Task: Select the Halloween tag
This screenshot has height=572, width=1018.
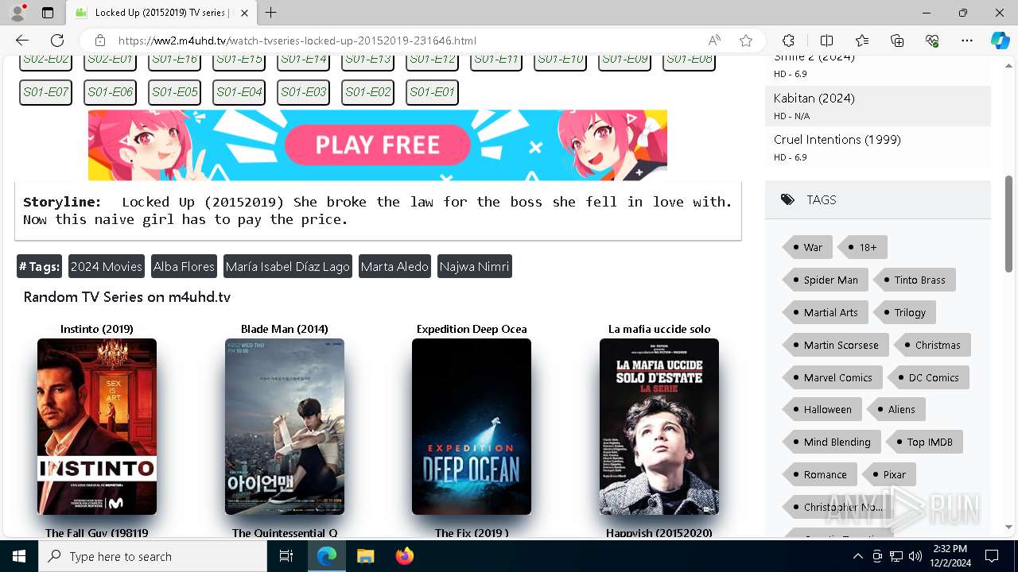Action: [822, 409]
